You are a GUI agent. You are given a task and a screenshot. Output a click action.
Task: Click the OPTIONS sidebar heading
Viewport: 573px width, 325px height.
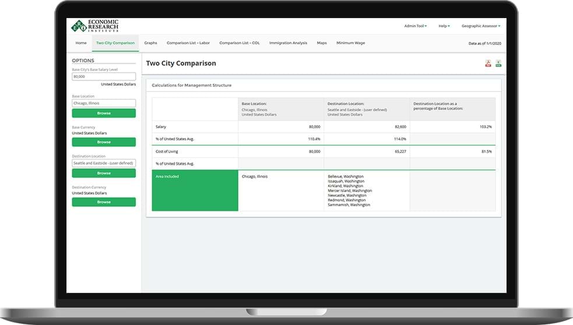click(x=83, y=61)
